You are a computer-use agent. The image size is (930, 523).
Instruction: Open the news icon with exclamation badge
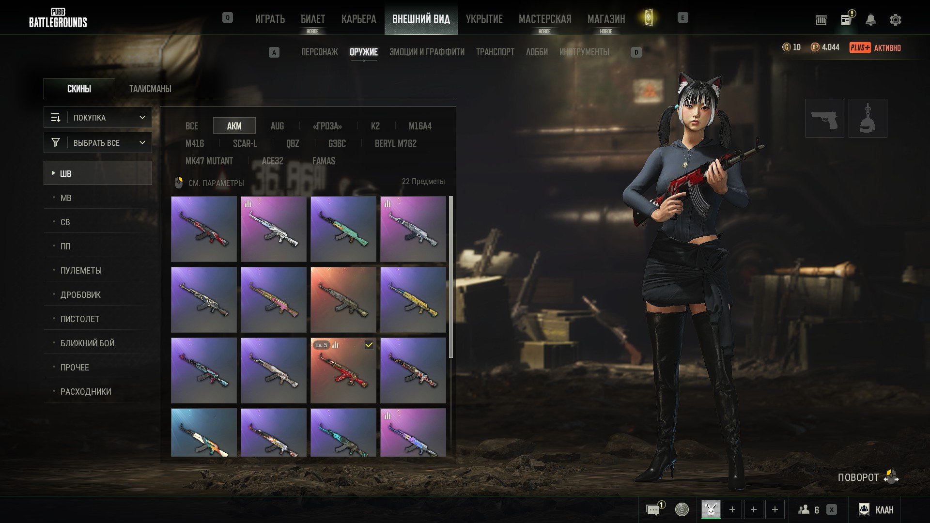(x=846, y=20)
